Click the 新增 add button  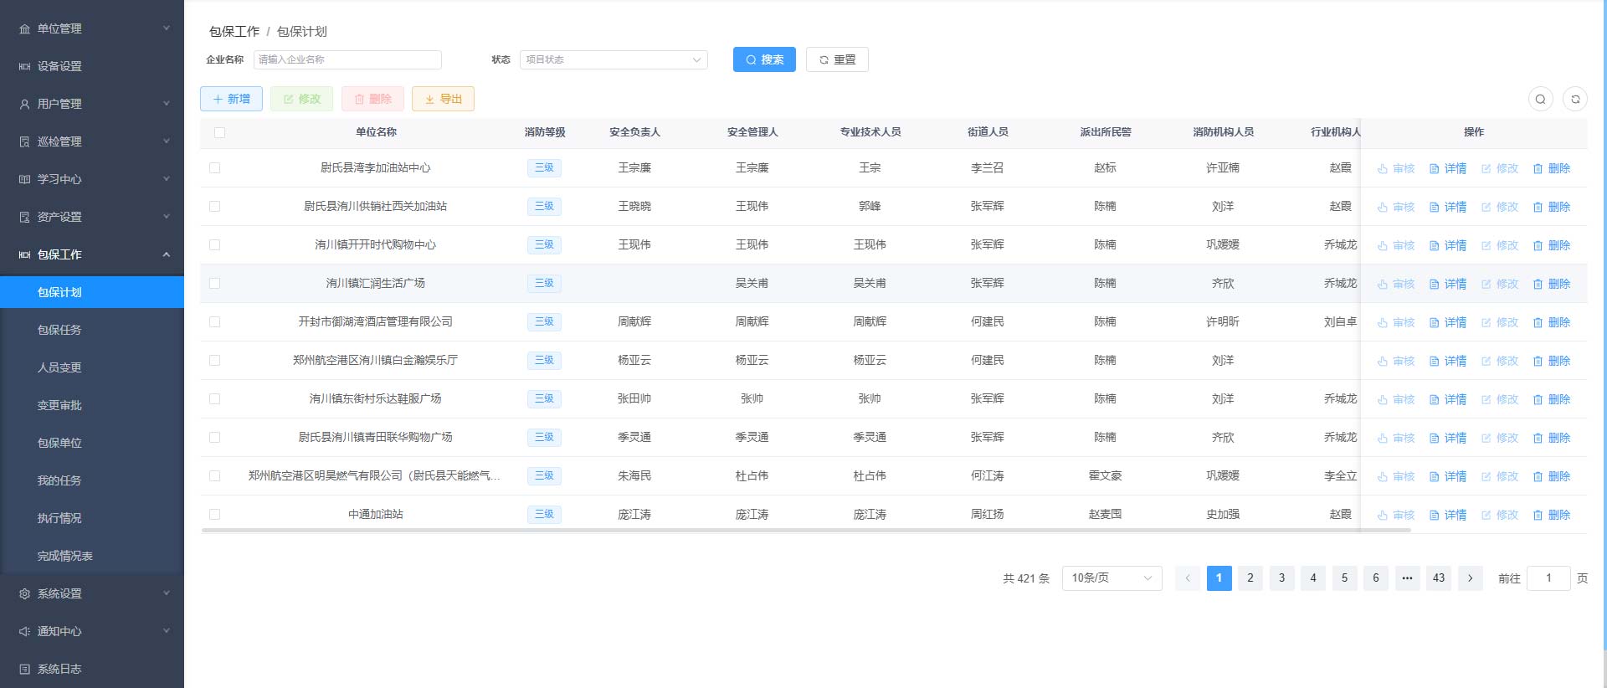[x=231, y=99]
